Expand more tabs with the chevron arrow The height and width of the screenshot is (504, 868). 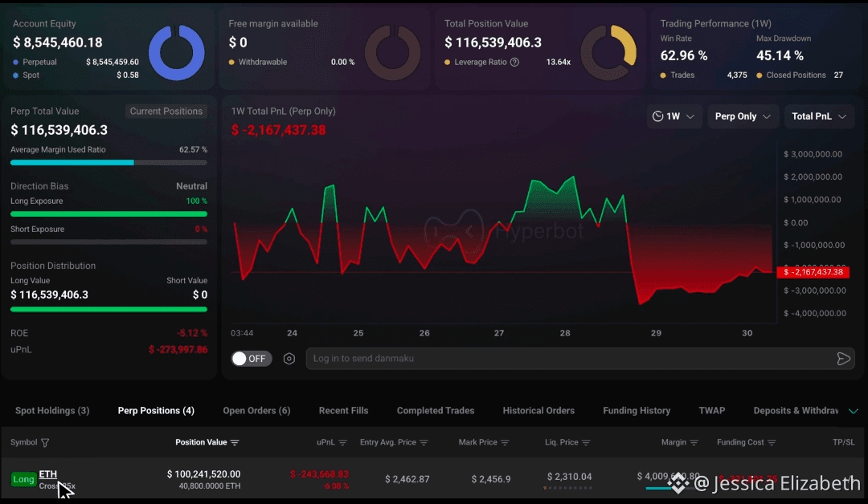[854, 411]
